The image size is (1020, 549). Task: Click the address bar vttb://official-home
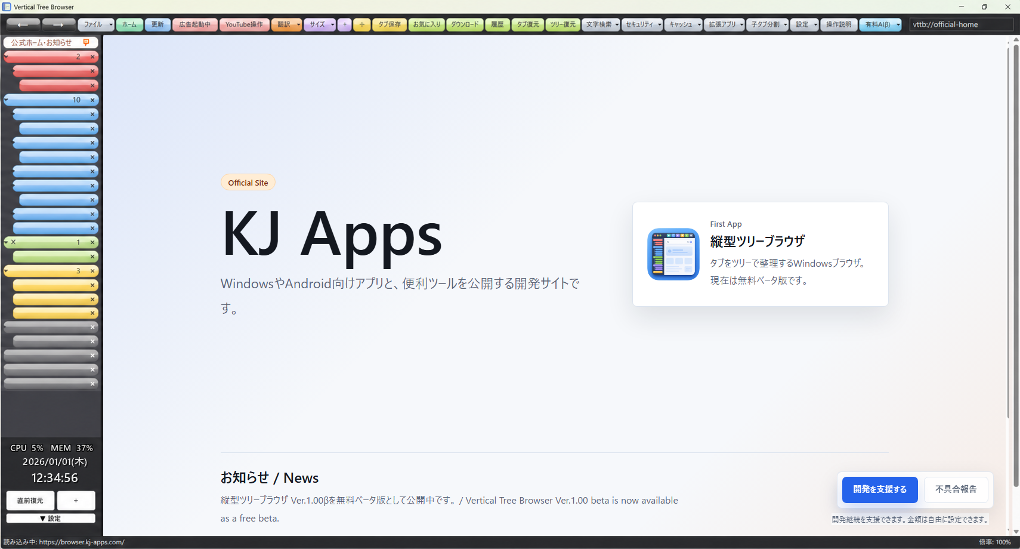[961, 24]
